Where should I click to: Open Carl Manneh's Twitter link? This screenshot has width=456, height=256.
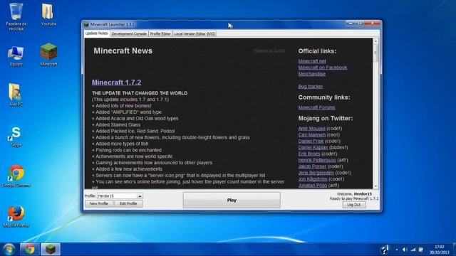click(312, 134)
